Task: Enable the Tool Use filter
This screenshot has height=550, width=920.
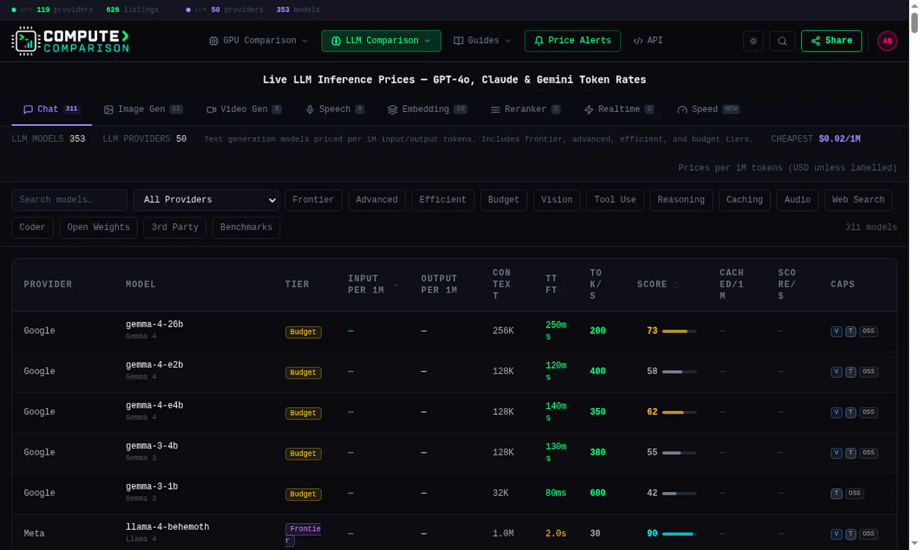Action: (x=615, y=200)
